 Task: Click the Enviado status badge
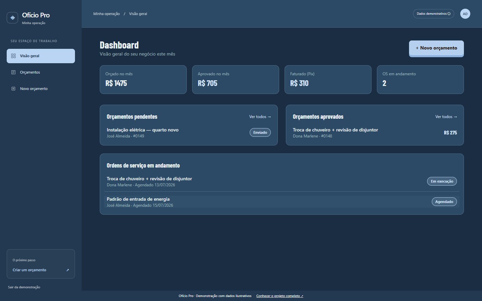(x=260, y=133)
